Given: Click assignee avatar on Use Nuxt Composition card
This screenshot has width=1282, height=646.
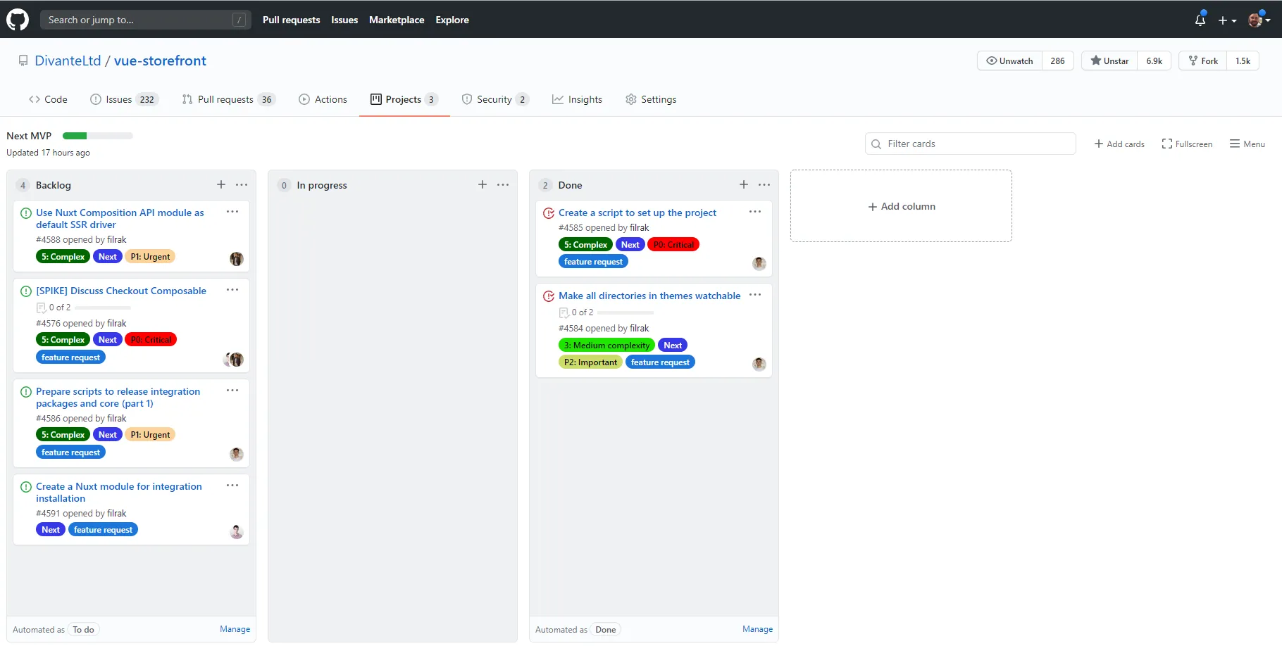Looking at the screenshot, I should (x=237, y=259).
